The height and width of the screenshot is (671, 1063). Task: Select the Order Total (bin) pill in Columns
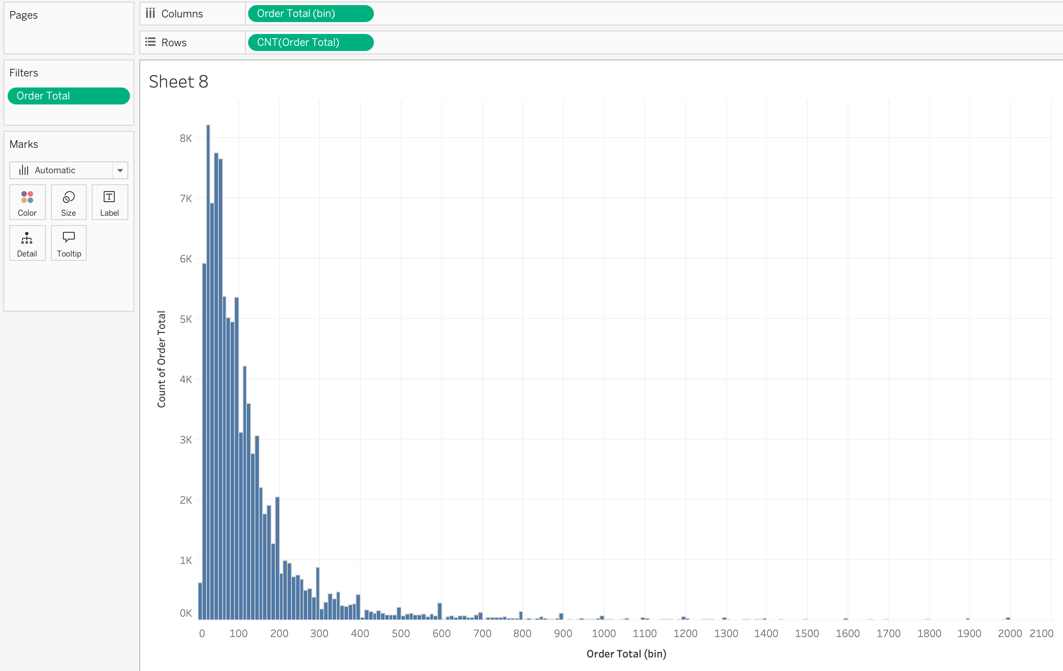point(310,13)
